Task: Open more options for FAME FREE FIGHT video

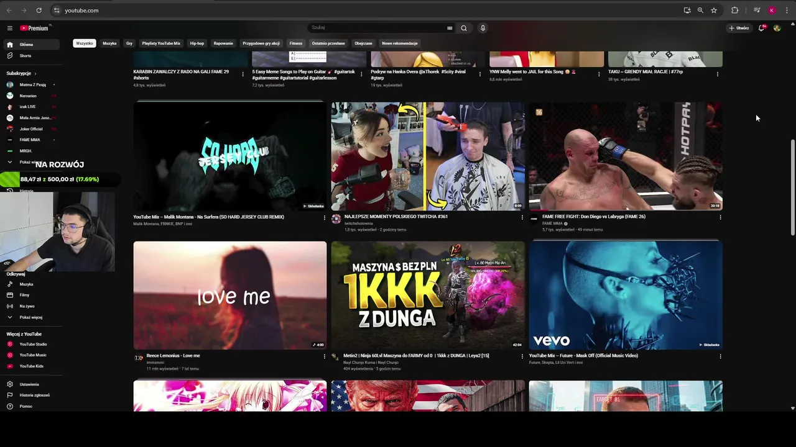Action: coord(720,218)
